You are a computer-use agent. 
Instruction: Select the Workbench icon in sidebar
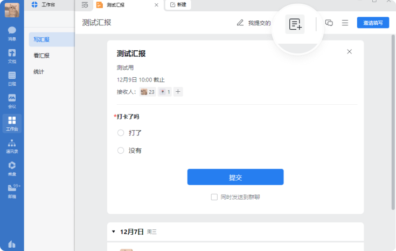tap(12, 124)
